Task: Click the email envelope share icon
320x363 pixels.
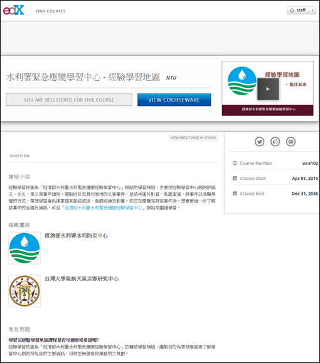Action: [x=291, y=142]
